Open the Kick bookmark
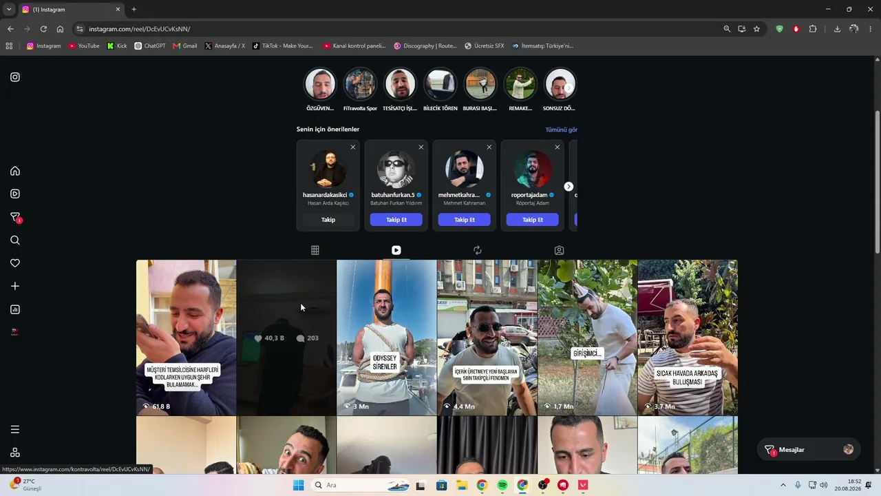881x496 pixels. [x=117, y=46]
